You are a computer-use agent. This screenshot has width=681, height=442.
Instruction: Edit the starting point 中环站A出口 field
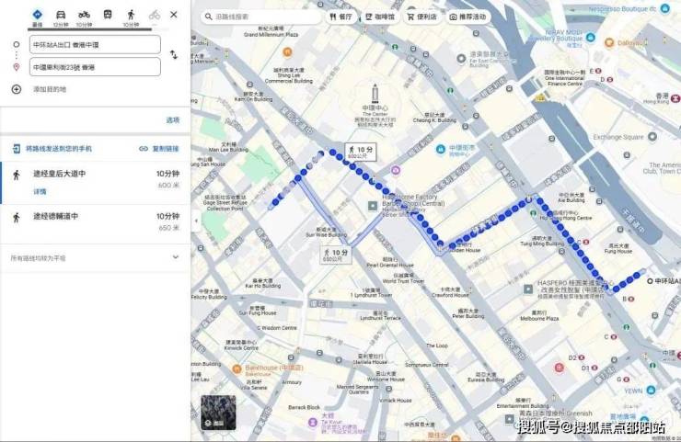[x=95, y=45]
